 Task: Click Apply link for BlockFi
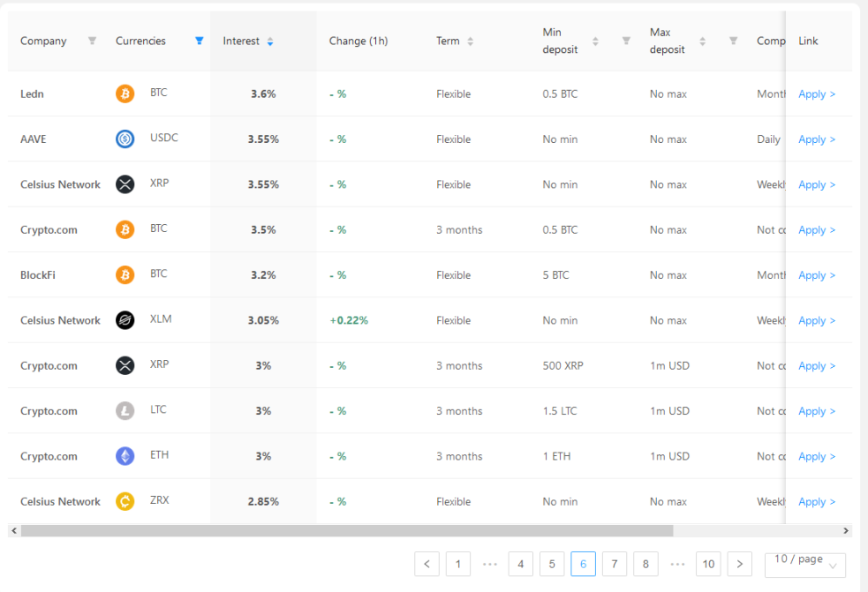pos(817,275)
